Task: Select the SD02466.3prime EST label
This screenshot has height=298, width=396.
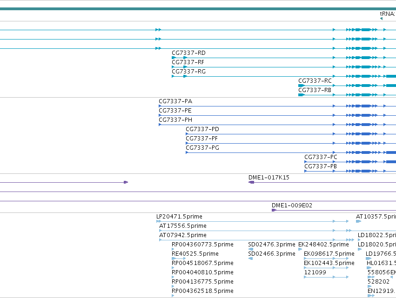Action: (271, 254)
